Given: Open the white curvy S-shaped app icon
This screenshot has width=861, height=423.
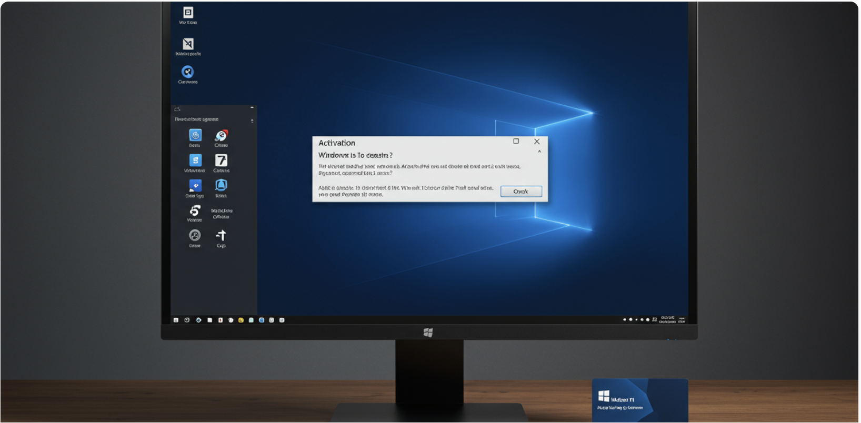Looking at the screenshot, I should 195,210.
